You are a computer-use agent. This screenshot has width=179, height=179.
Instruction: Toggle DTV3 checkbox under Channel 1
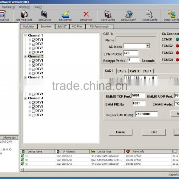coord(33,48)
